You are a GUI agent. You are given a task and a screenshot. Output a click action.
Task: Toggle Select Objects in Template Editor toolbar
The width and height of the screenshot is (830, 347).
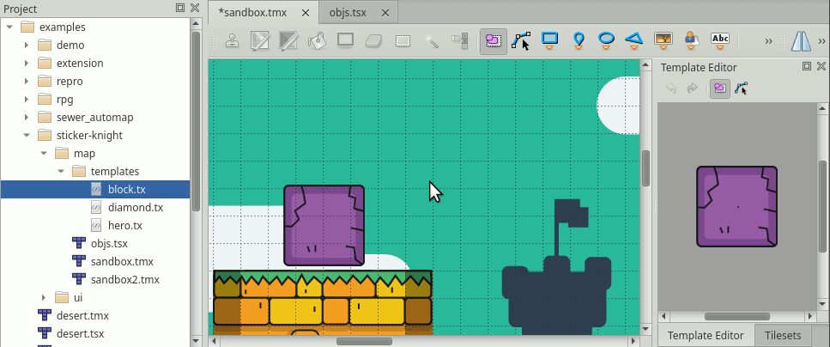tap(719, 88)
